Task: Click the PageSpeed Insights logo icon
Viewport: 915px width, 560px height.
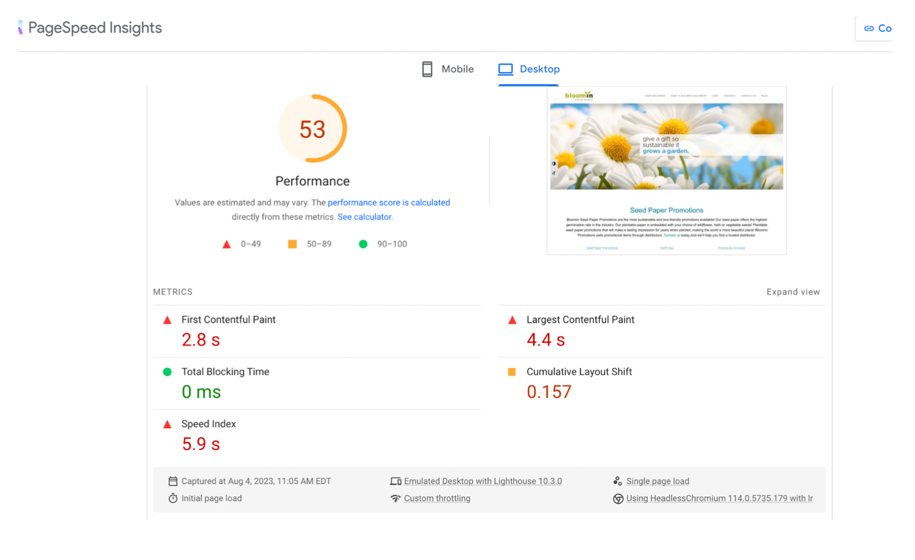Action: click(21, 27)
